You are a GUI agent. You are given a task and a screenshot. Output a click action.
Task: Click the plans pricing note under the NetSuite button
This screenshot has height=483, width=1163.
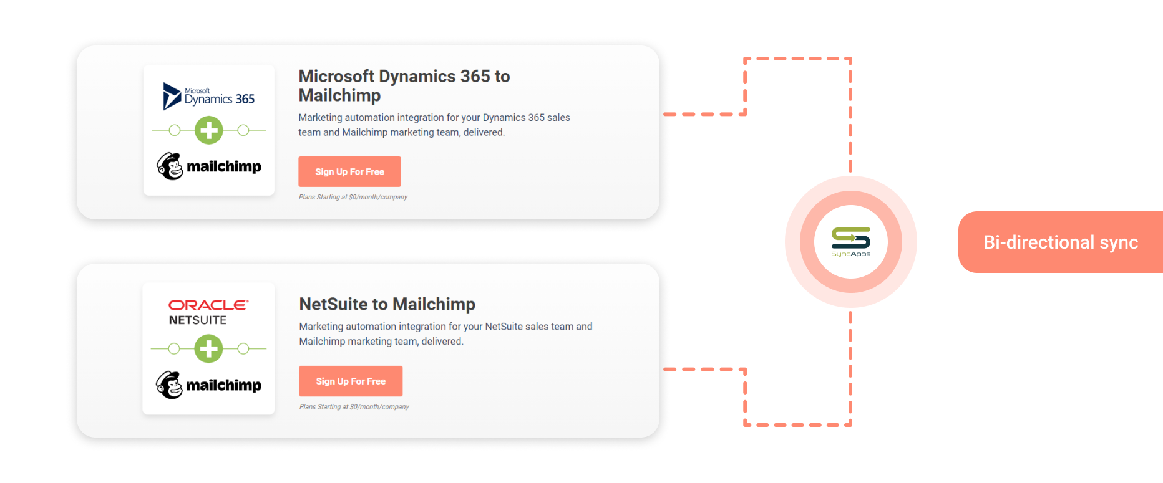(x=354, y=407)
